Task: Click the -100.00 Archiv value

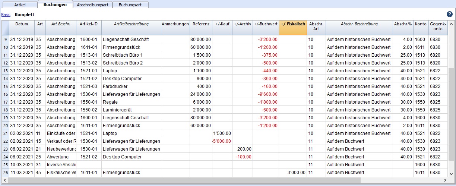Action: [x=243, y=157]
